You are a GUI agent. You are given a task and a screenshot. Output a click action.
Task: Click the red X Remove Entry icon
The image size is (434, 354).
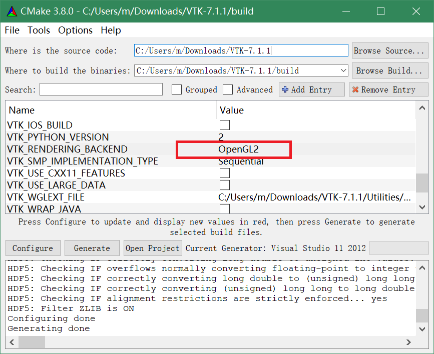tap(355, 89)
